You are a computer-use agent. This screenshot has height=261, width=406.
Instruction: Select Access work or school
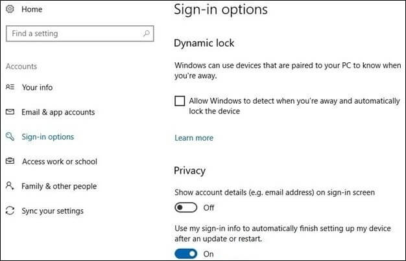click(60, 161)
